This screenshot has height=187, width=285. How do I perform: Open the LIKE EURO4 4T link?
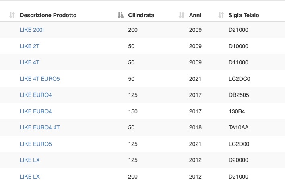click(x=39, y=127)
